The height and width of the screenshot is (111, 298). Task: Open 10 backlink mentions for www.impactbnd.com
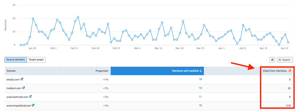click(x=200, y=105)
